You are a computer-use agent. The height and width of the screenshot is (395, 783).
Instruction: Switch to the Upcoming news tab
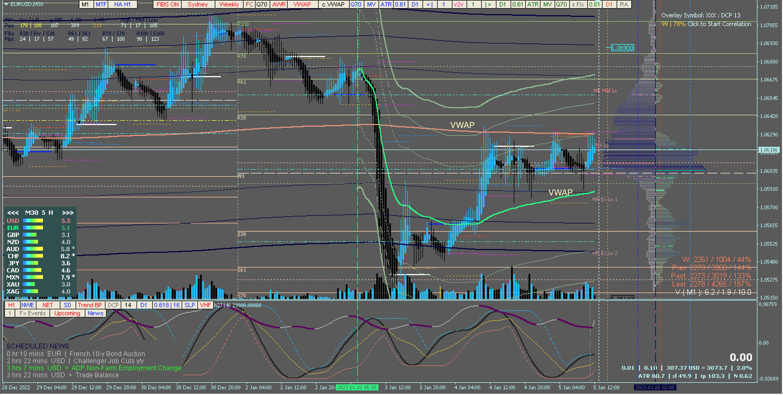tap(67, 313)
